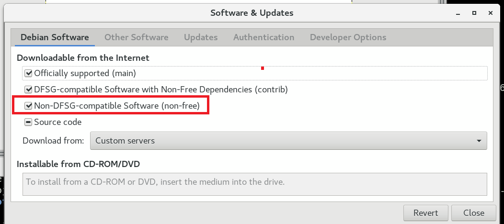Go to the Authentication tab
The width and height of the screenshot is (504, 224).
pyautogui.click(x=263, y=37)
